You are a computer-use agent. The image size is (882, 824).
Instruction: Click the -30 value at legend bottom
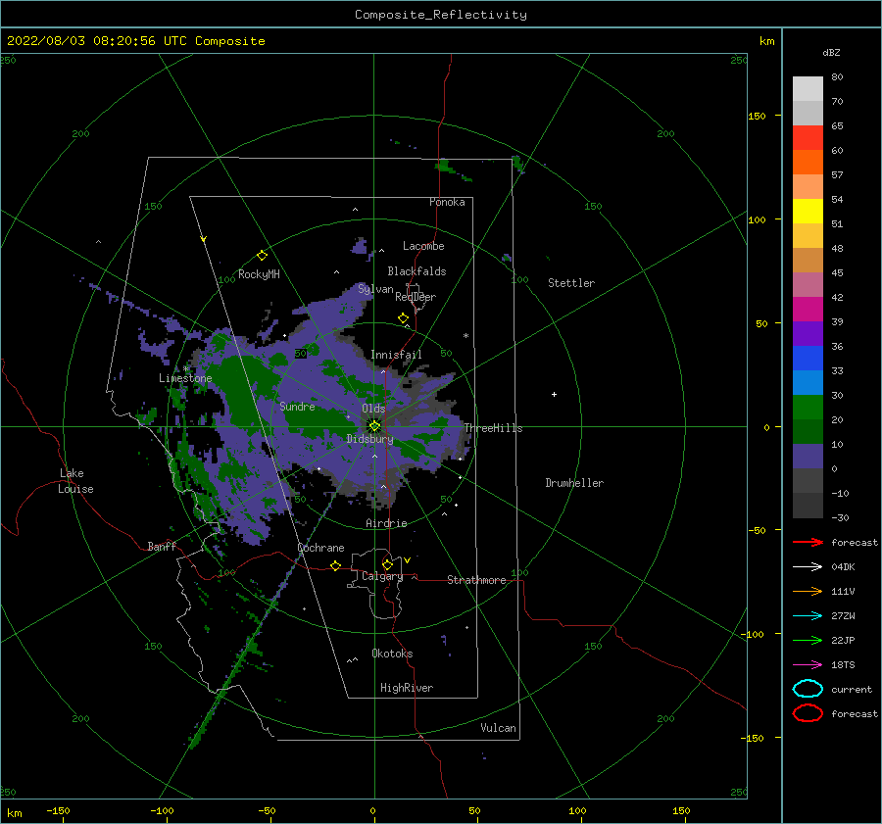pyautogui.click(x=840, y=517)
